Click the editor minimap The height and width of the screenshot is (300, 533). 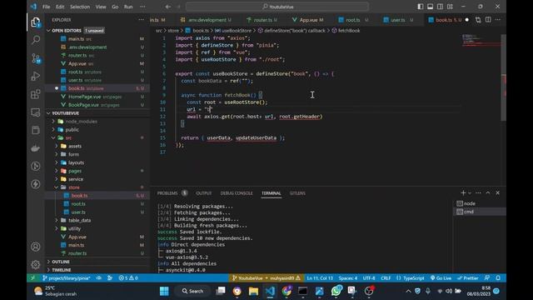(x=481, y=41)
